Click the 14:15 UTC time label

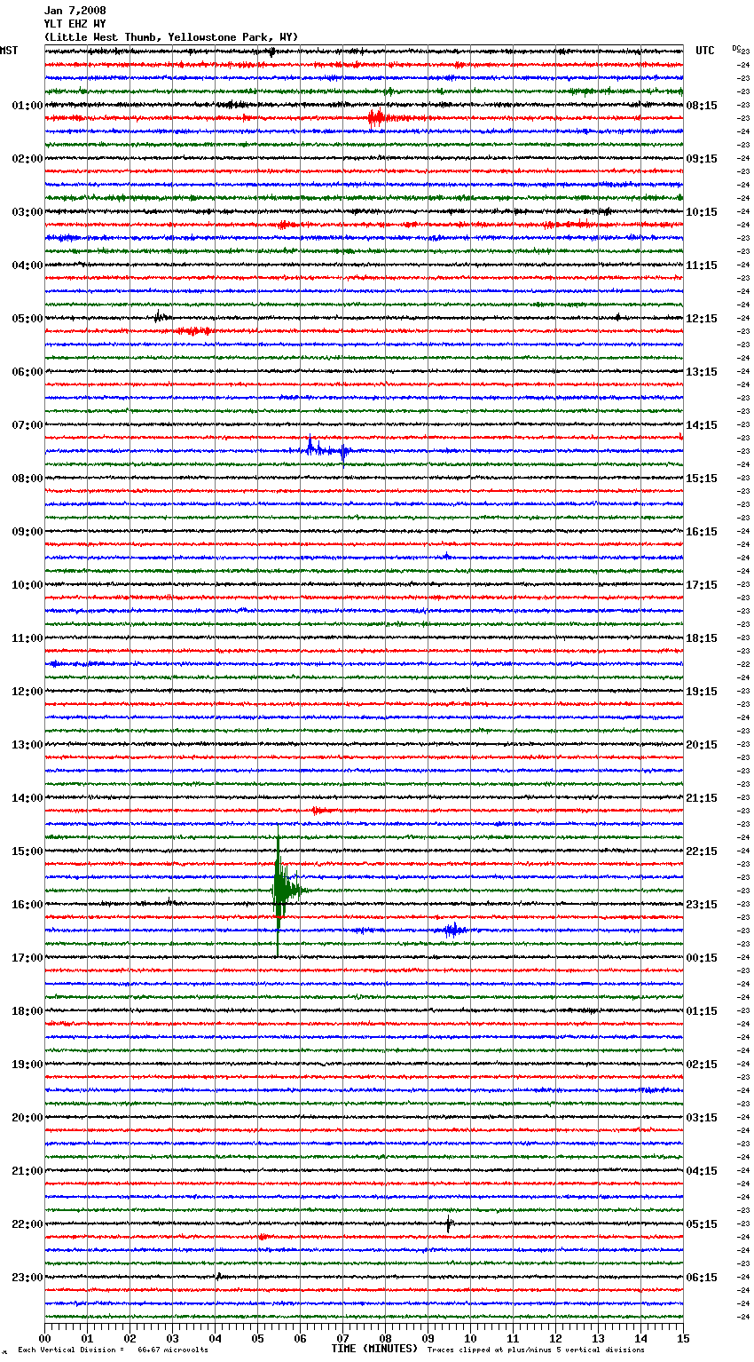702,425
